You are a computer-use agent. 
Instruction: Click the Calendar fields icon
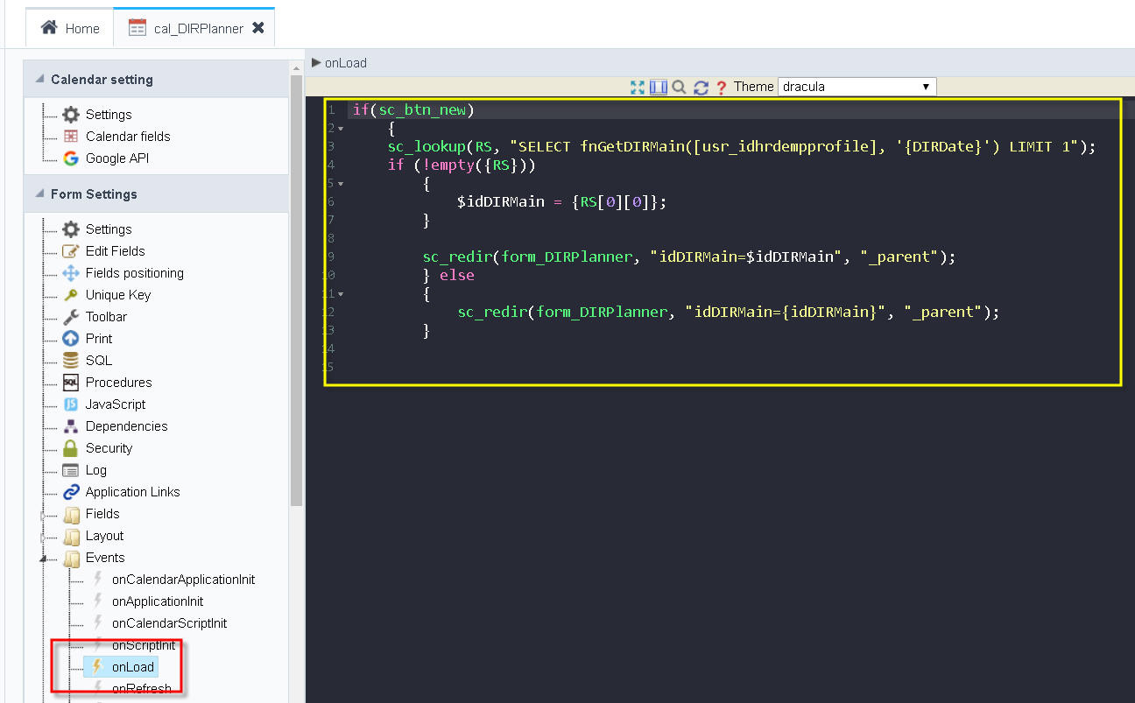point(71,137)
